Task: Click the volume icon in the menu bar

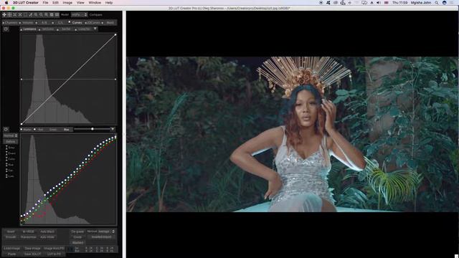Action: tap(379, 3)
